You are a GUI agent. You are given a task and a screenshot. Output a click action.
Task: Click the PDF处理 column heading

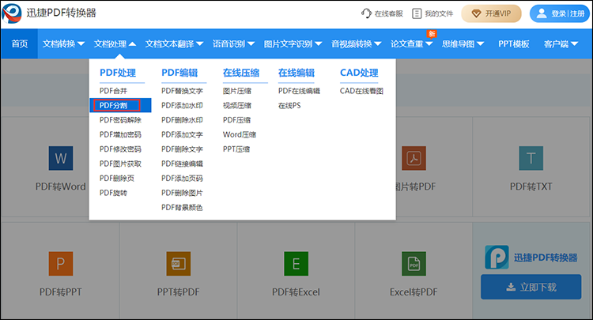pyautogui.click(x=118, y=73)
